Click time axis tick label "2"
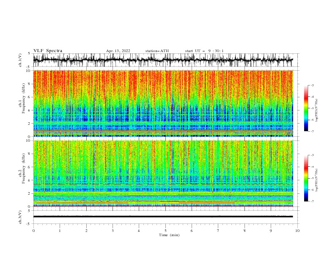Image resolution: width=335 pixels, height=259 pixels. click(86, 231)
